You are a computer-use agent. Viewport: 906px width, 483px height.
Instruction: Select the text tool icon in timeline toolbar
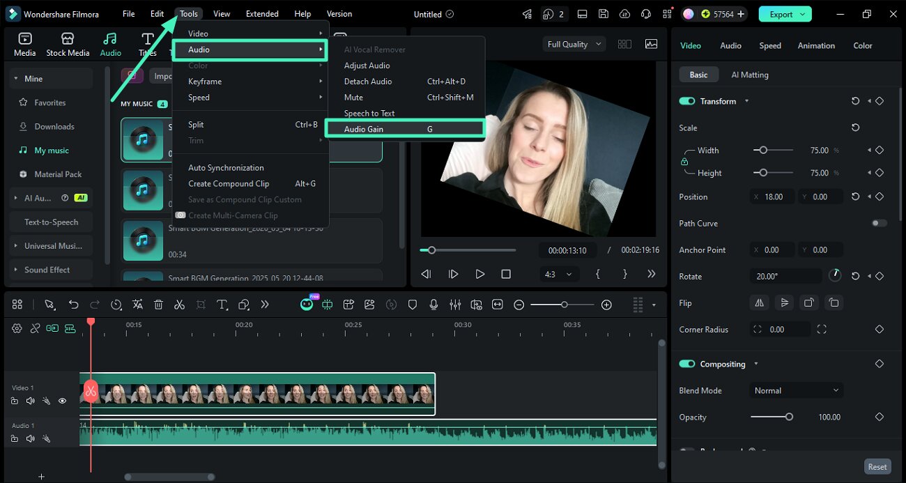tap(222, 305)
